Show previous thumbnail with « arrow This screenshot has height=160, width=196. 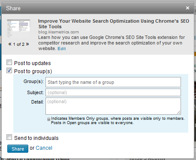click(10, 44)
